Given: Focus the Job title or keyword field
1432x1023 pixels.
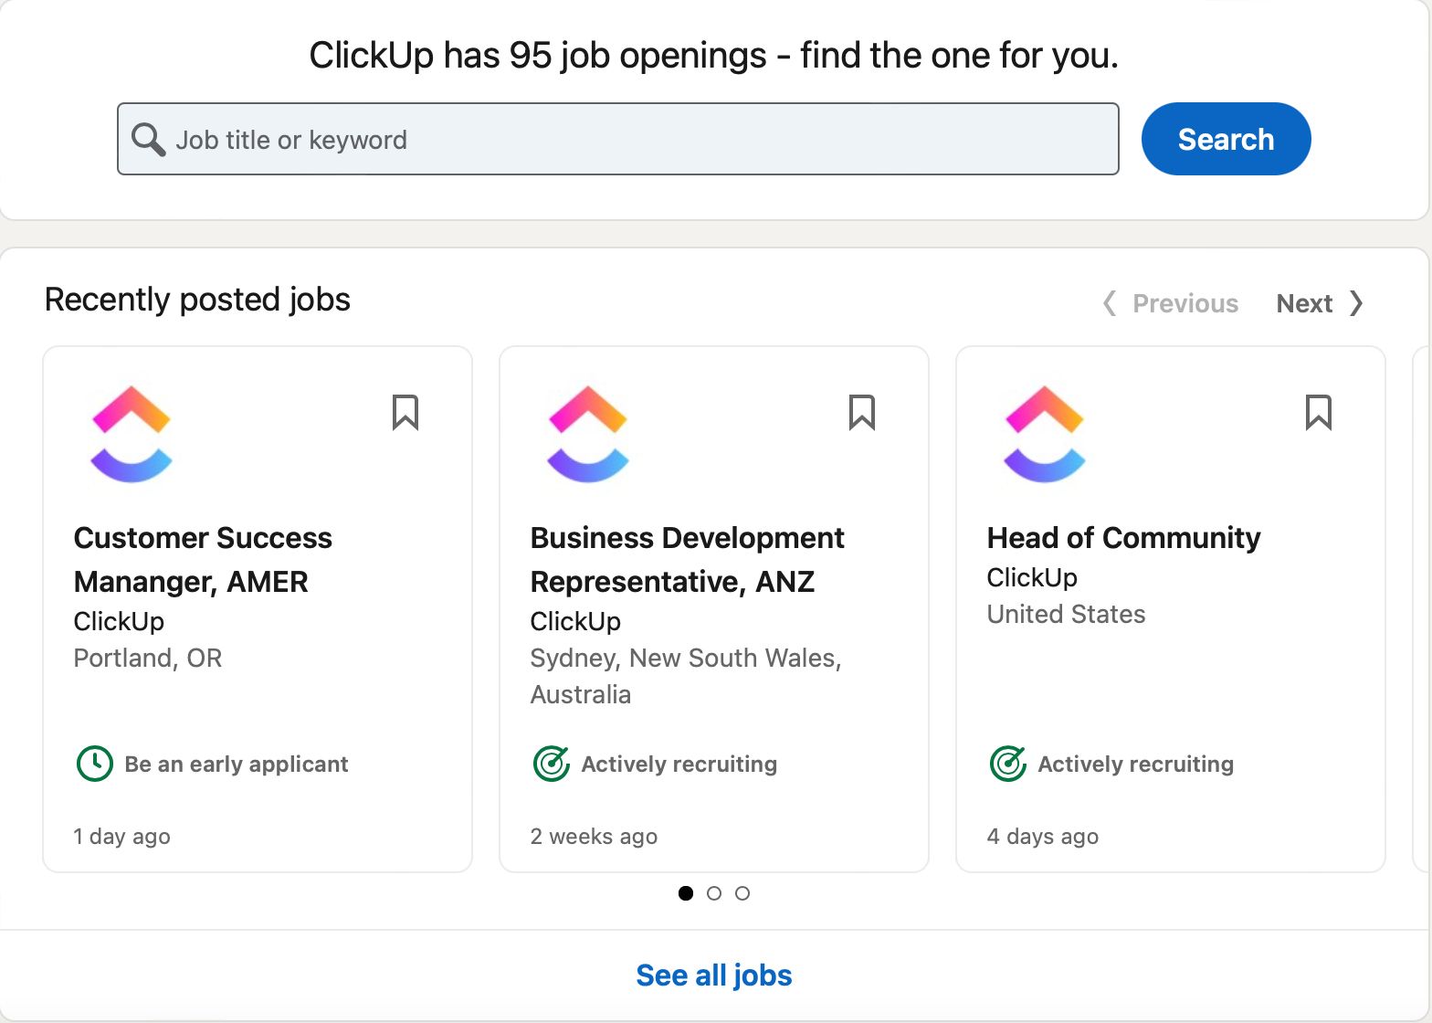Looking at the screenshot, I should (618, 139).
